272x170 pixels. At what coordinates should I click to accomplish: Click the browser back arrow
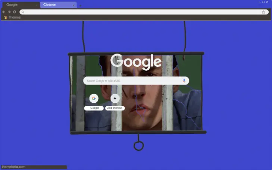pyautogui.click(x=4, y=12)
